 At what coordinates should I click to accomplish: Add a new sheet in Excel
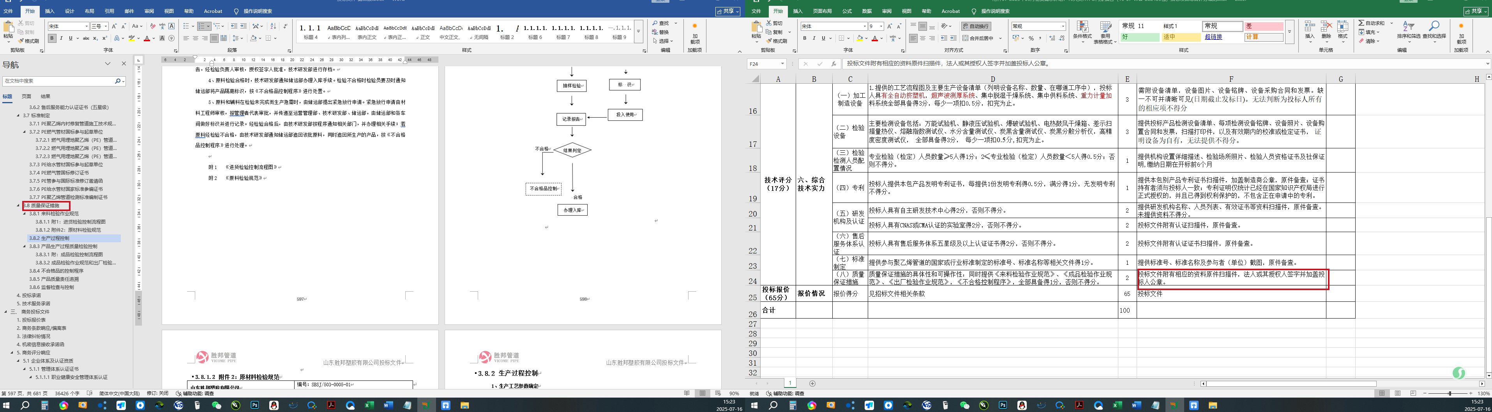click(x=812, y=384)
